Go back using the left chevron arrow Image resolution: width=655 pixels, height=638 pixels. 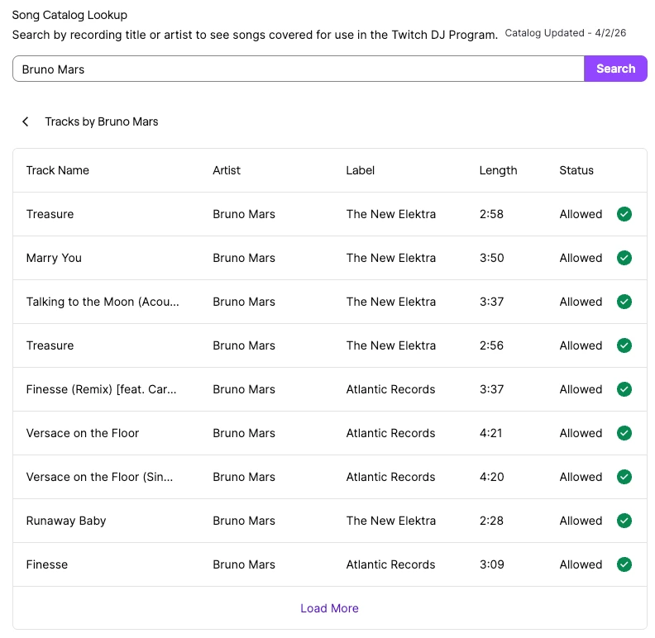pyautogui.click(x=26, y=121)
